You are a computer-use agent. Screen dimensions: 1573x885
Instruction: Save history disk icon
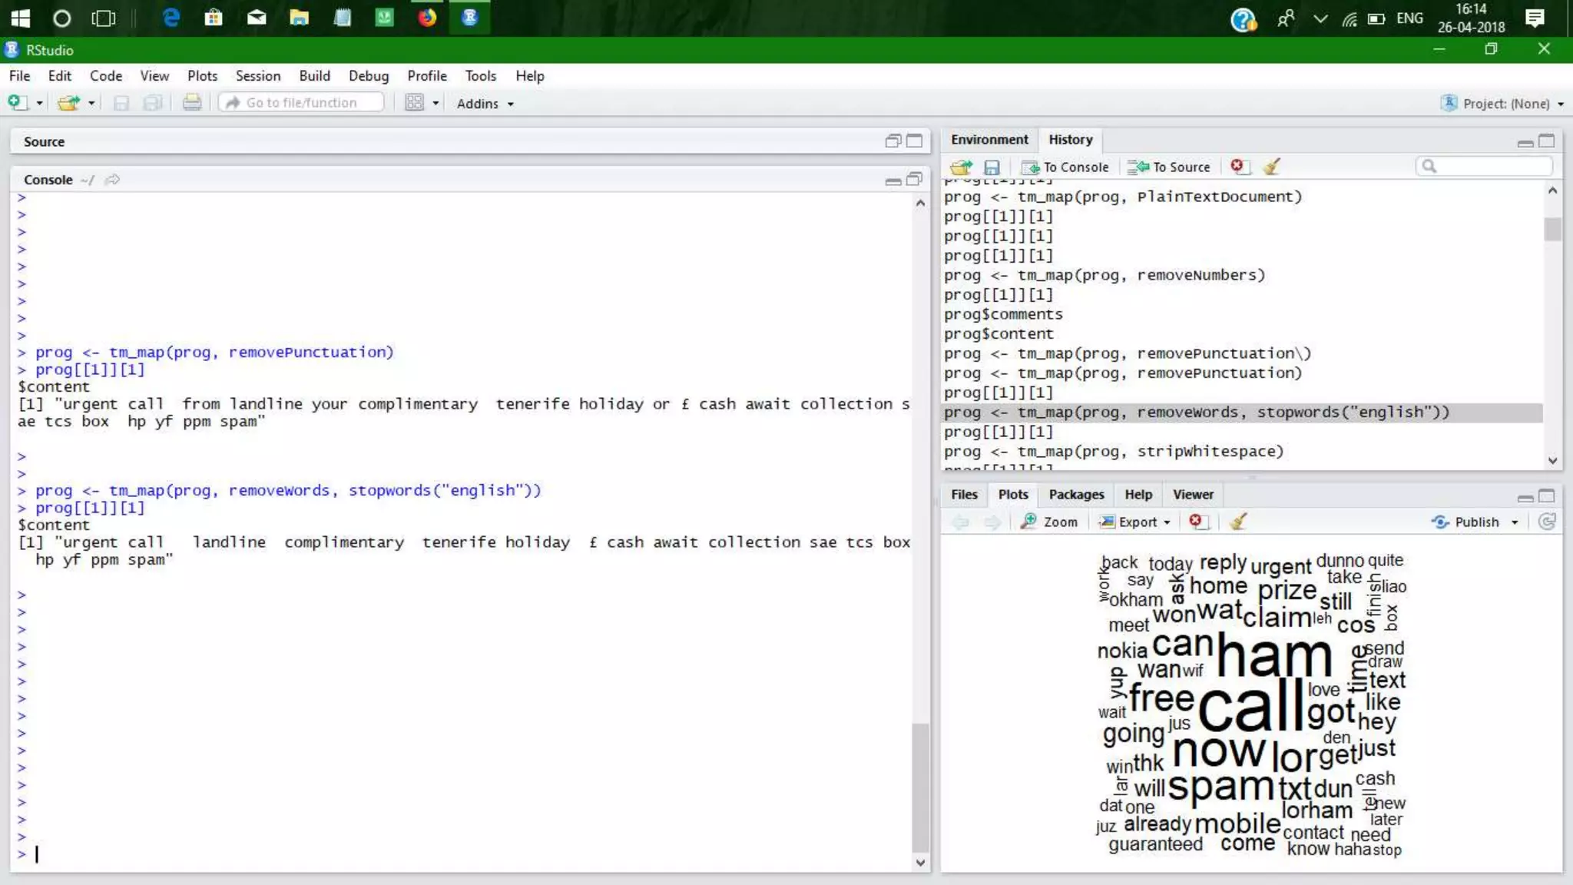(992, 167)
